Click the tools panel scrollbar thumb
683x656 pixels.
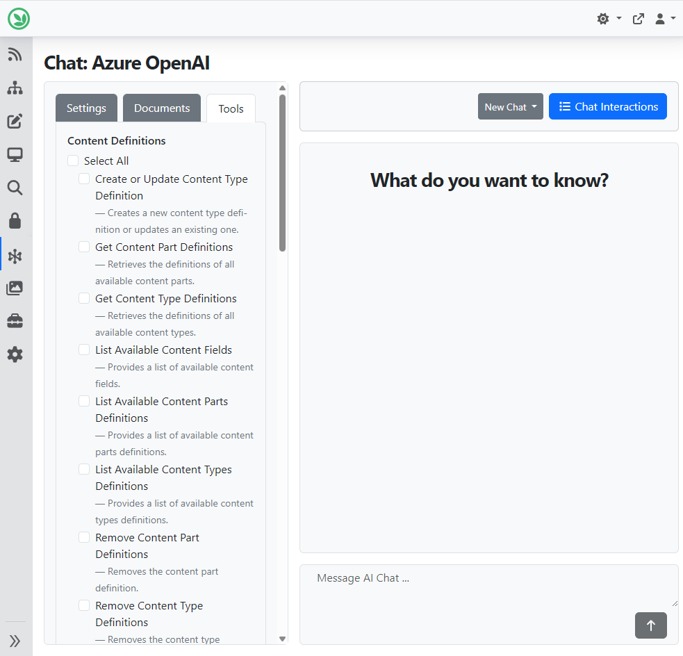[282, 173]
